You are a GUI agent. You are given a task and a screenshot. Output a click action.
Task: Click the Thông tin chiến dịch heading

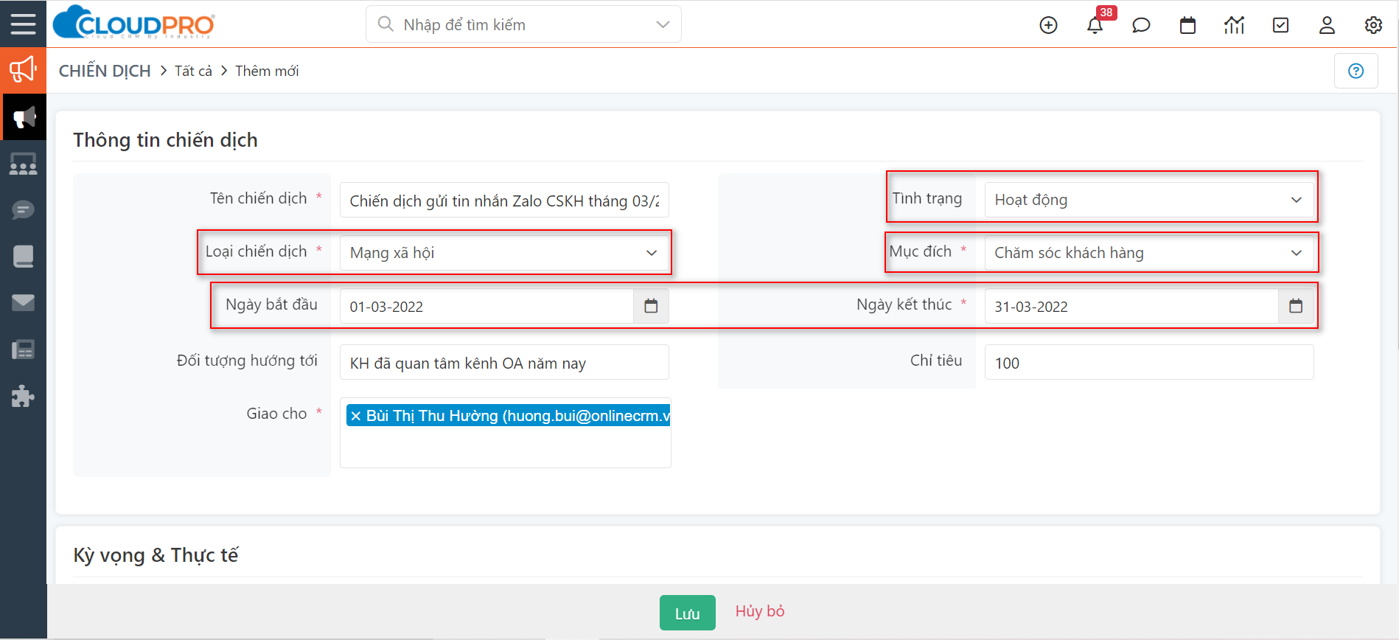click(165, 140)
